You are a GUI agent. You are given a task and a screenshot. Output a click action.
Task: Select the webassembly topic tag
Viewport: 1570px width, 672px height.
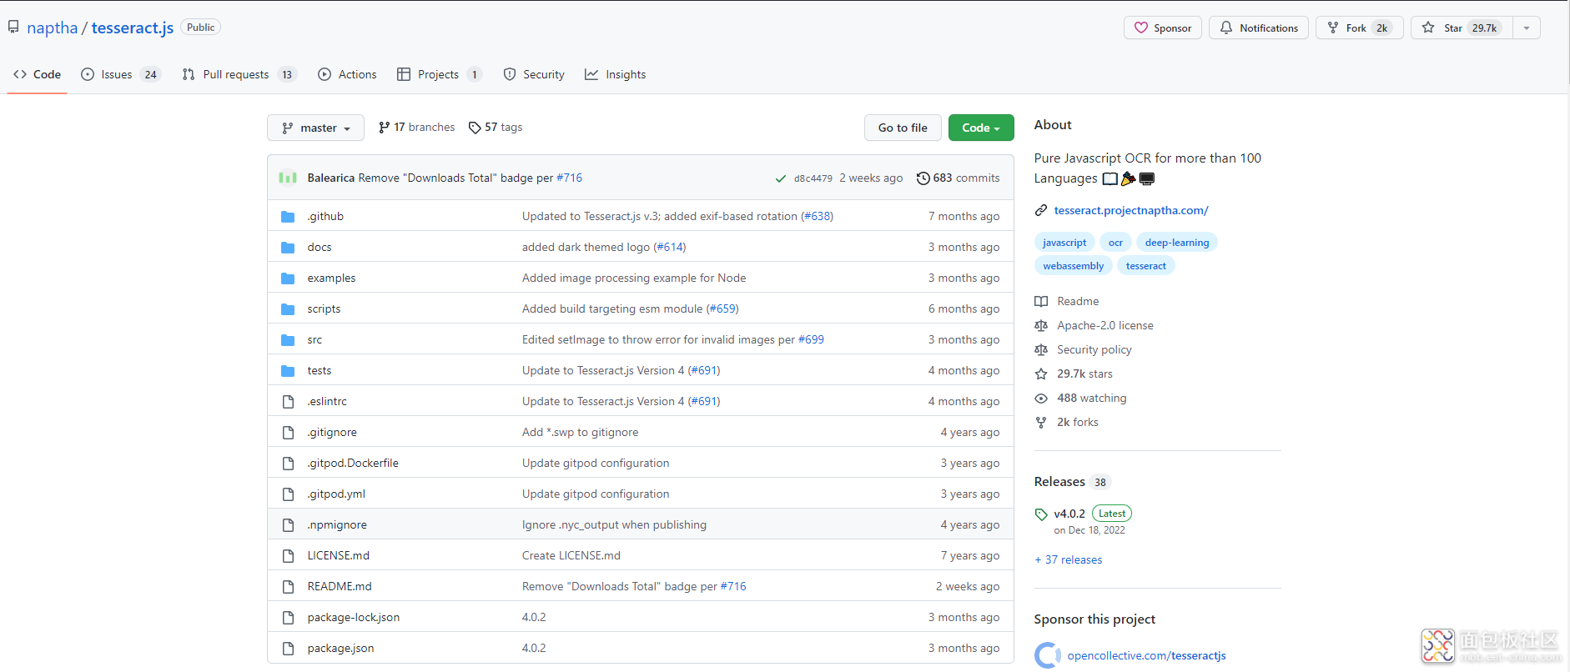click(1074, 266)
